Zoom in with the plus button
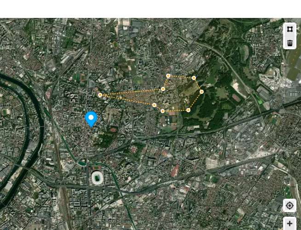301x230 pixels. tap(290, 224)
